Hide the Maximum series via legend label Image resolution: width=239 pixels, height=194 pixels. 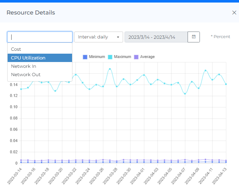122,57
